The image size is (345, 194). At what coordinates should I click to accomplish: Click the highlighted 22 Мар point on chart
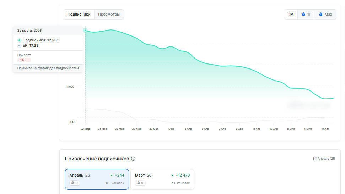(x=85, y=31)
